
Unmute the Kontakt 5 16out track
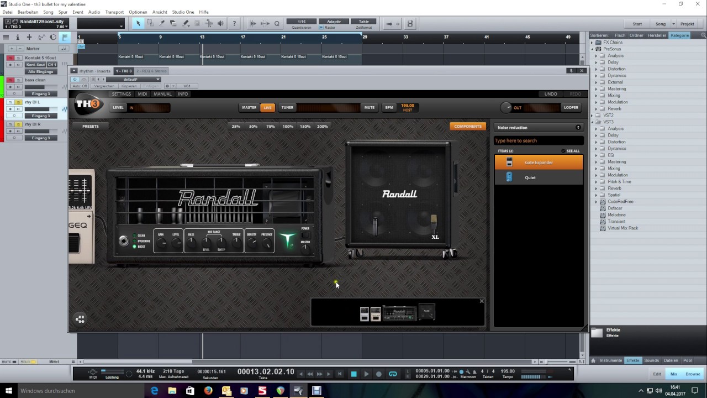point(10,58)
